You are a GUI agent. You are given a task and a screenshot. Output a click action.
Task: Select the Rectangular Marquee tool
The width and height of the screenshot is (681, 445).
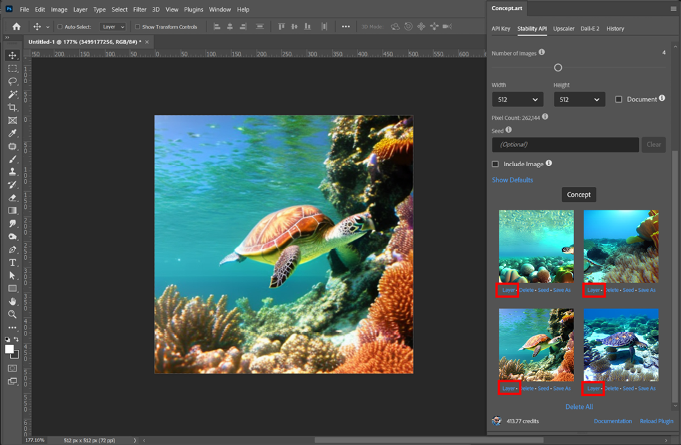point(12,69)
